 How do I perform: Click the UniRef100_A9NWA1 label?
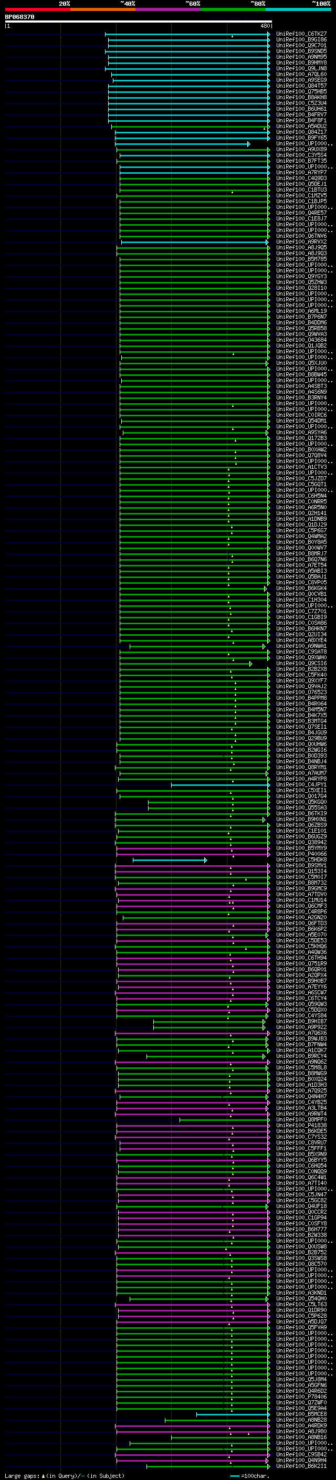[x=301, y=646]
